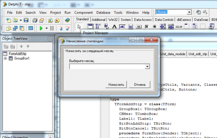Click the Отмена button
Image resolution: width=217 pixels, height=138 pixels.
[140, 84]
